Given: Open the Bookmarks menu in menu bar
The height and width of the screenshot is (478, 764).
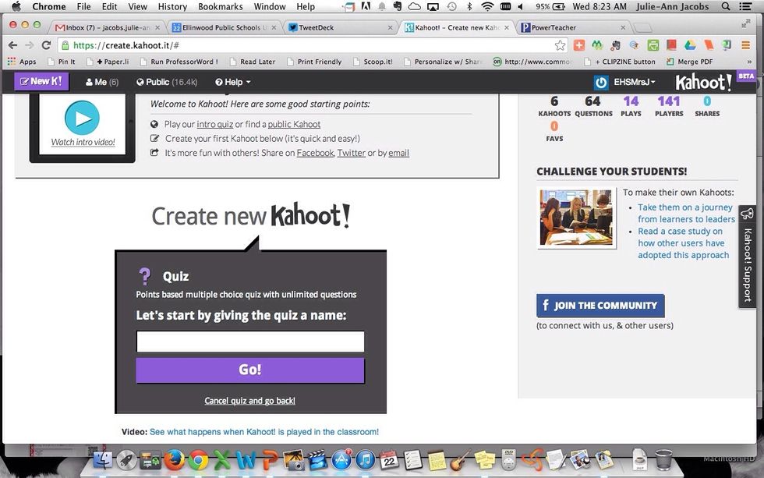Looking at the screenshot, I should pyautogui.click(x=220, y=7).
